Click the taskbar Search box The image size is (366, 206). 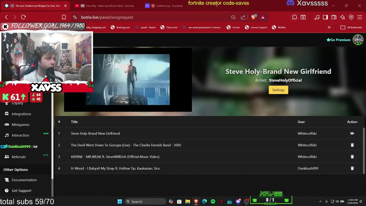tap(146, 201)
